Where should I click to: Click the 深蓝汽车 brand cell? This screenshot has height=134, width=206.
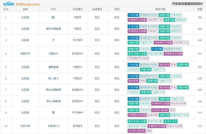25,53
